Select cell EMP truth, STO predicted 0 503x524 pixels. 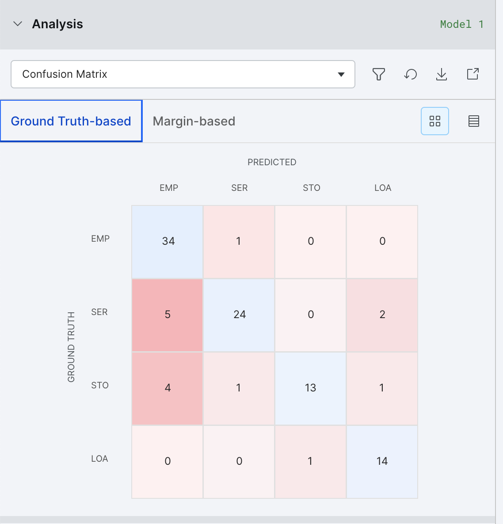pos(310,242)
